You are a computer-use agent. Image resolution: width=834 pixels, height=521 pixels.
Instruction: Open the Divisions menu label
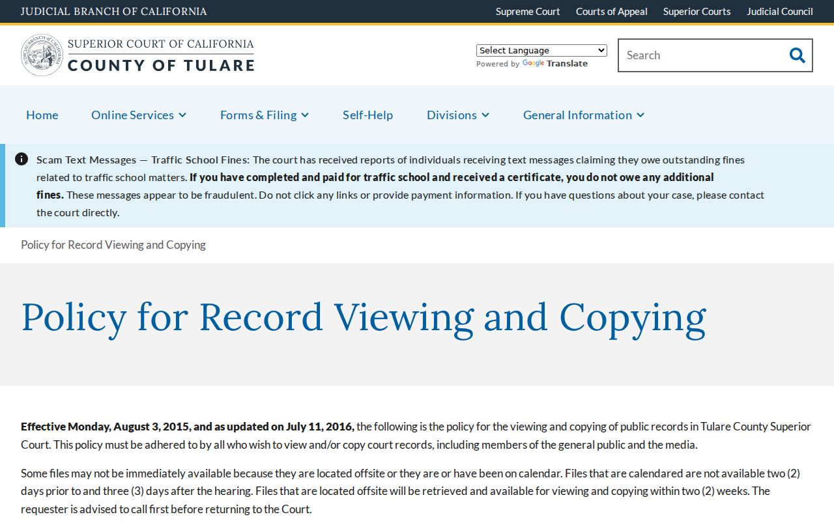(452, 115)
